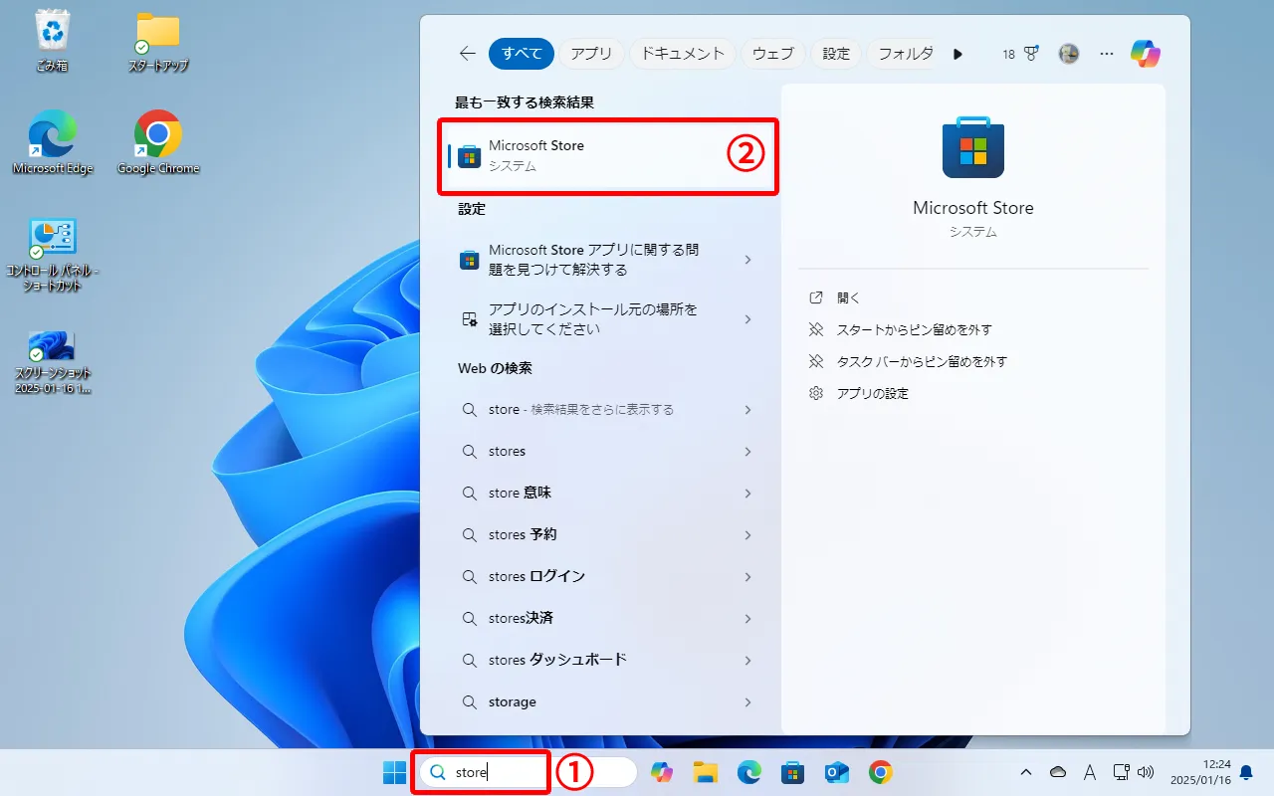Click the large Microsoft Store preview icon
1274x796 pixels.
pyautogui.click(x=973, y=146)
